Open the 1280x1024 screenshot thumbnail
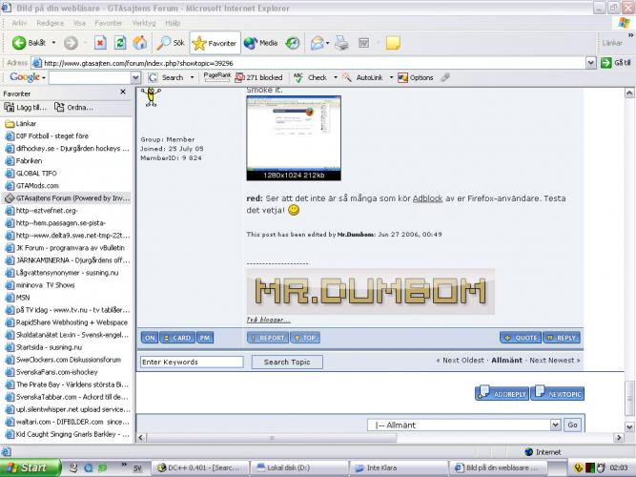The width and height of the screenshot is (636, 477). (x=286, y=135)
